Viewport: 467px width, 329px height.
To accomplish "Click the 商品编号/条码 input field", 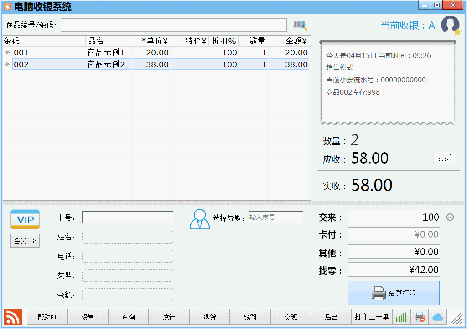I will [173, 25].
